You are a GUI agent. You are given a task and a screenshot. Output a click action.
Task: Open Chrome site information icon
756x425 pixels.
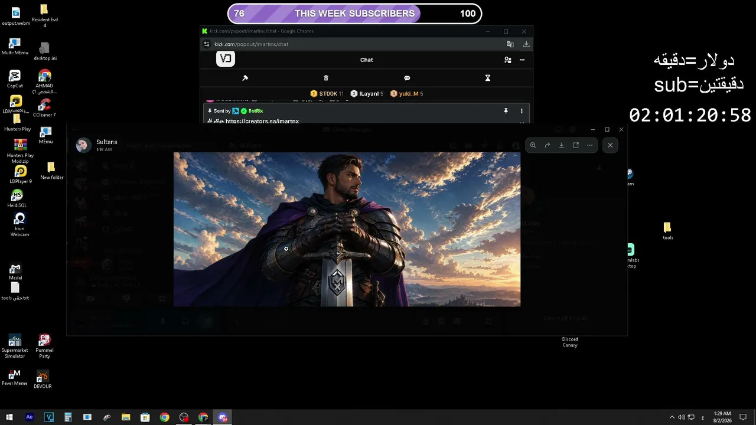click(206, 44)
